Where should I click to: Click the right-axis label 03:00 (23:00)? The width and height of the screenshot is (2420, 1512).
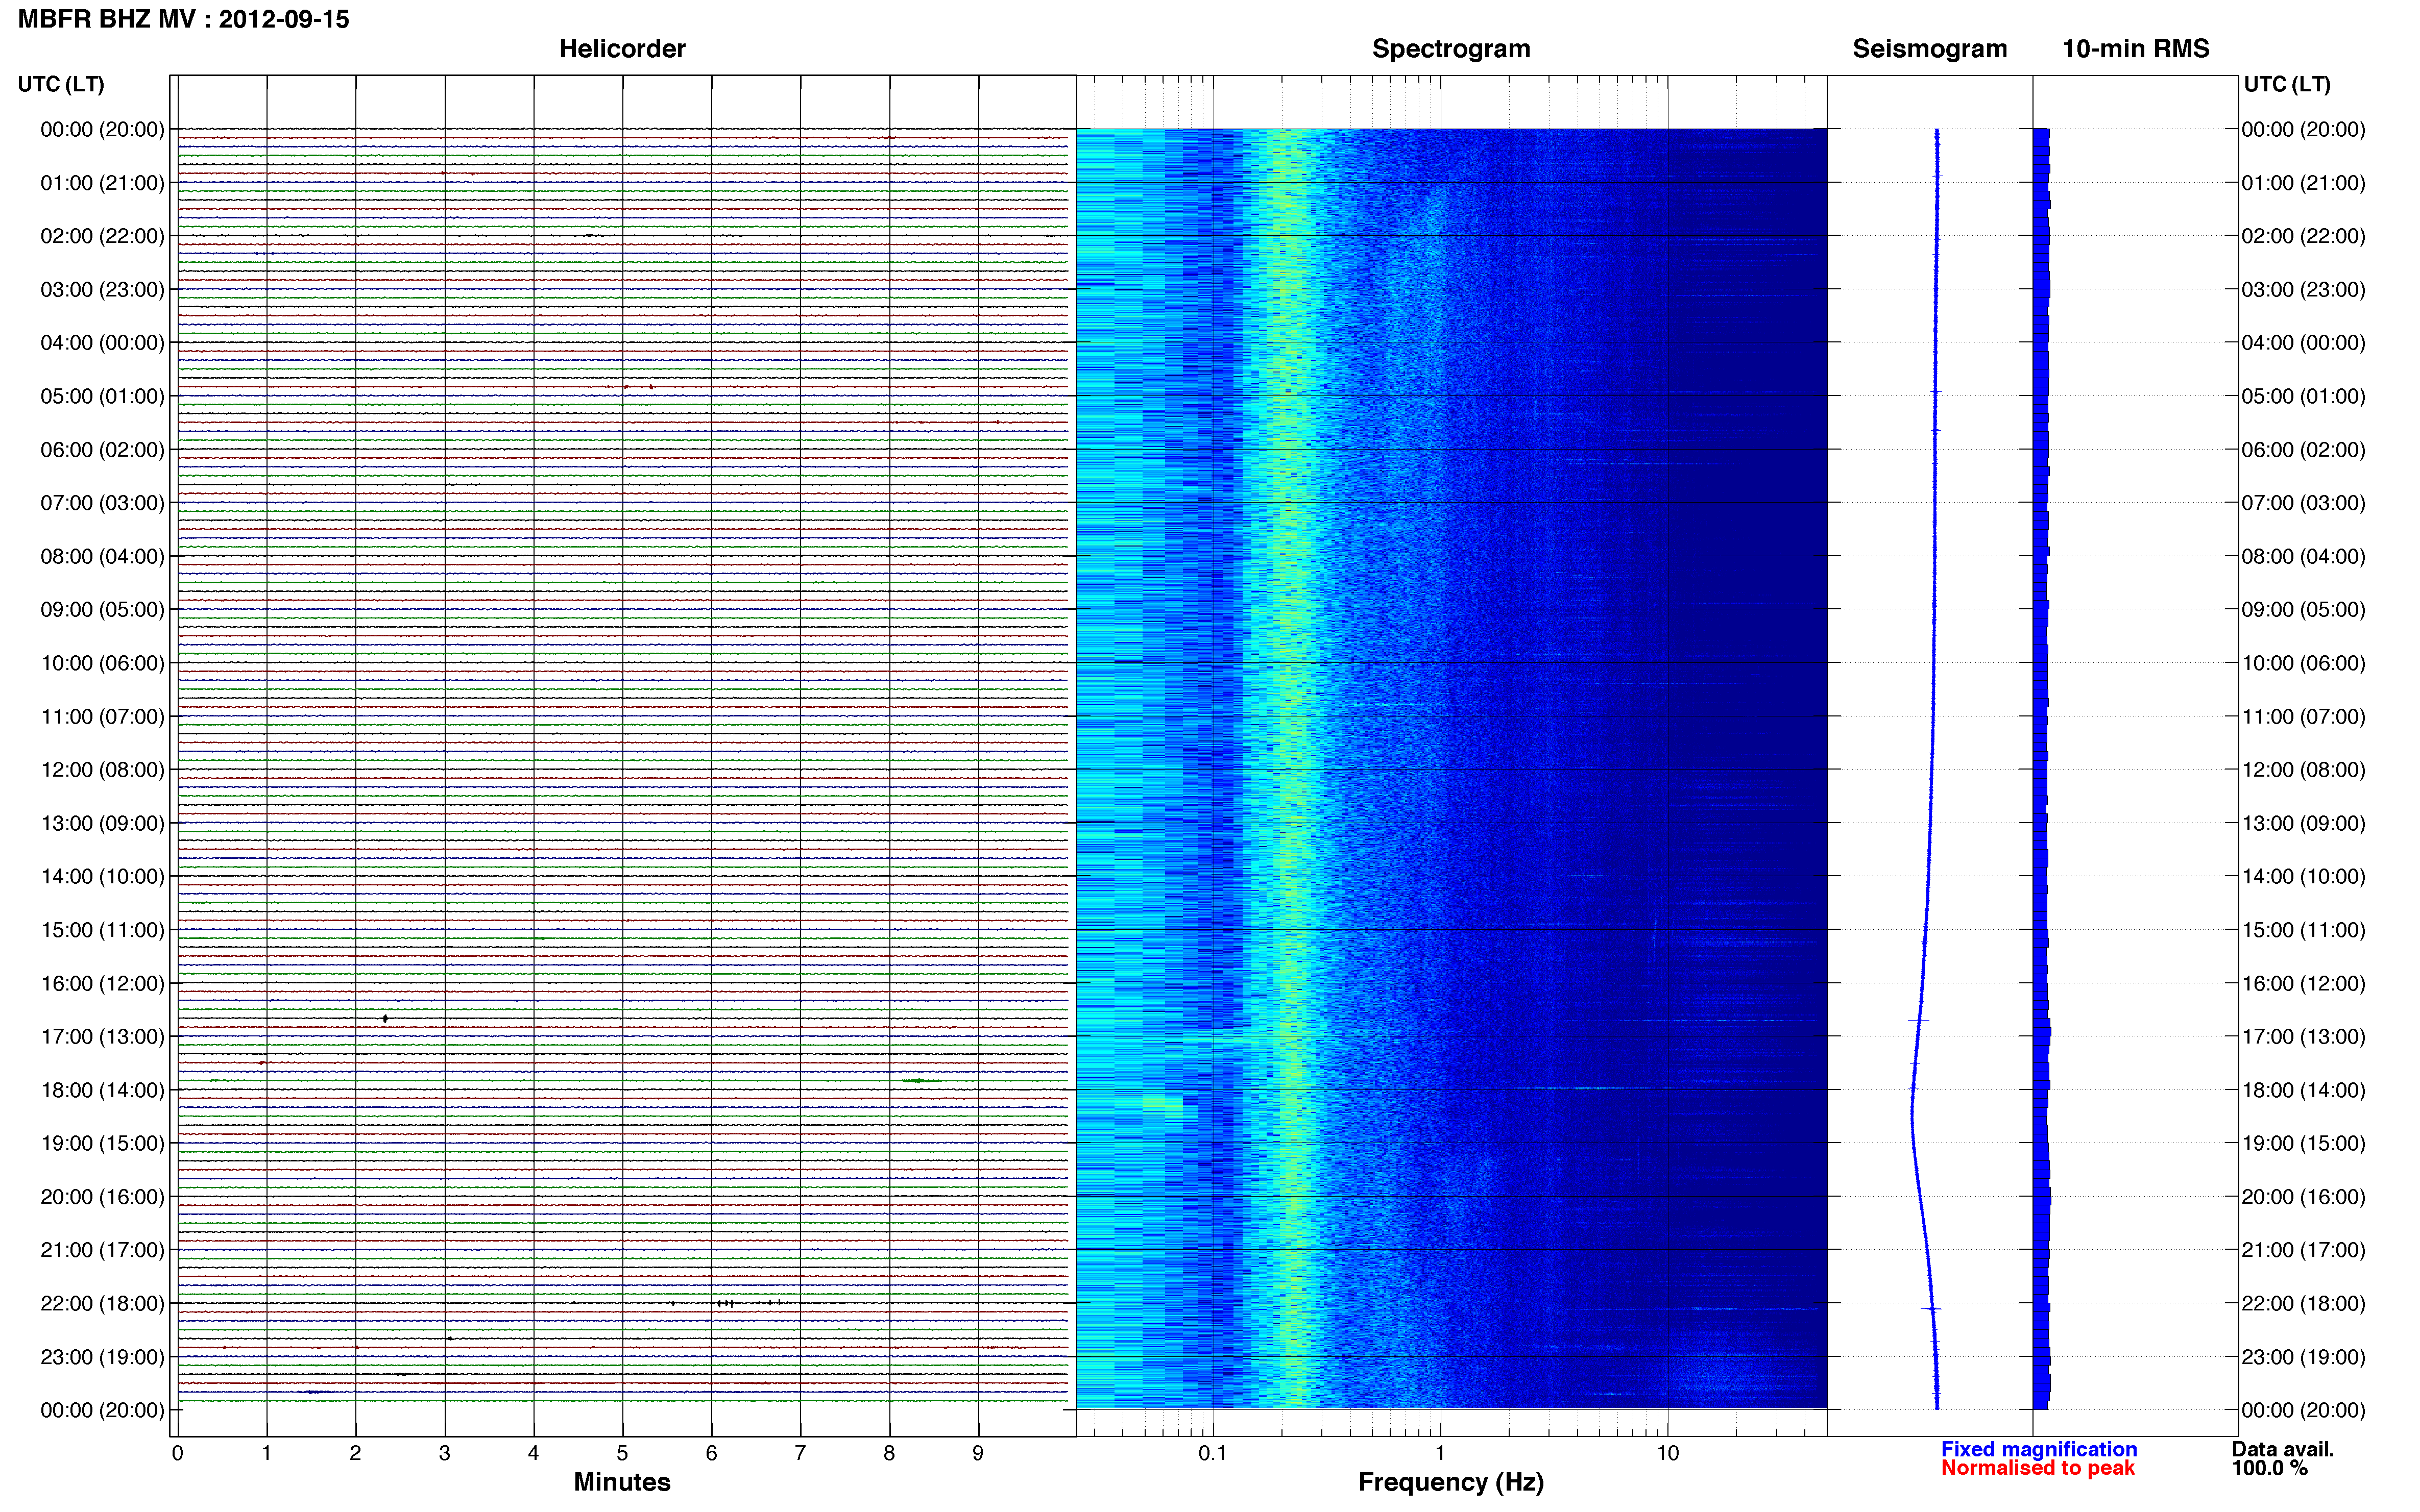[2303, 290]
